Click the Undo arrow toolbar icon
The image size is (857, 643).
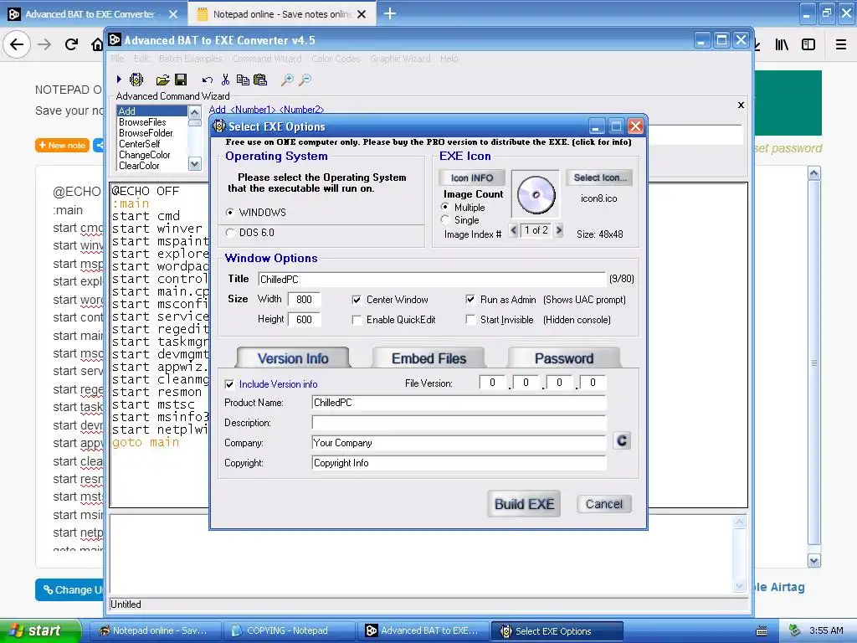208,80
